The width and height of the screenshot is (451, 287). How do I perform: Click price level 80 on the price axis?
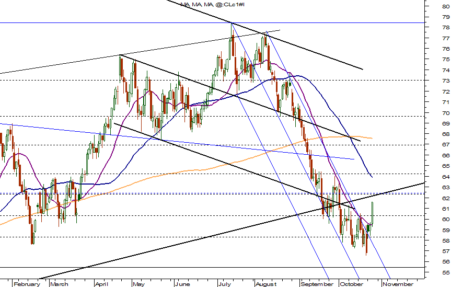[x=446, y=6]
